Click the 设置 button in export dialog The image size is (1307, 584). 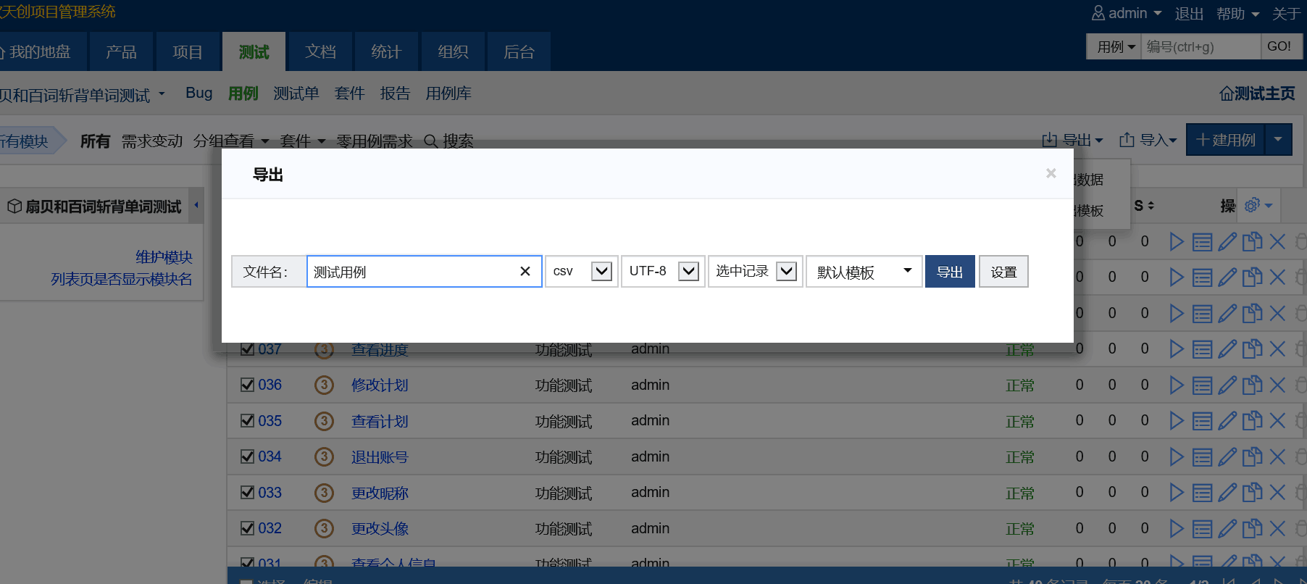tap(1003, 272)
